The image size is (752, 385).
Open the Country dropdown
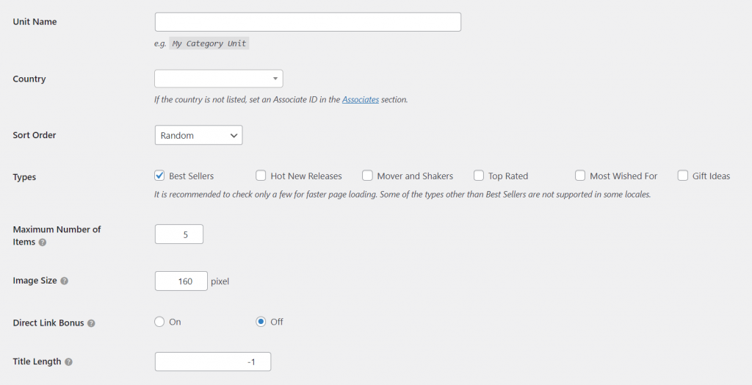[x=218, y=79]
